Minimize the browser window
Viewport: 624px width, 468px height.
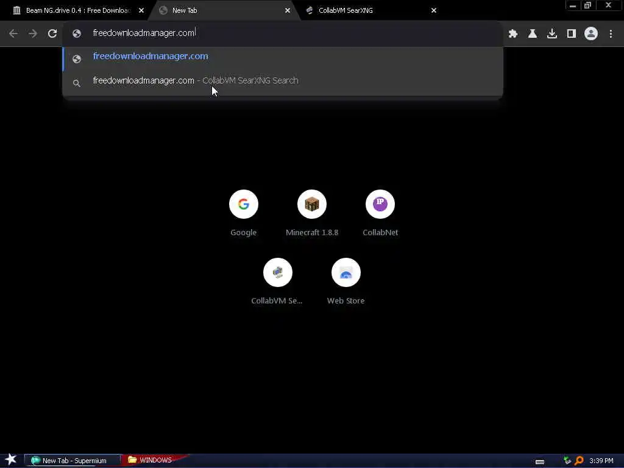573,5
